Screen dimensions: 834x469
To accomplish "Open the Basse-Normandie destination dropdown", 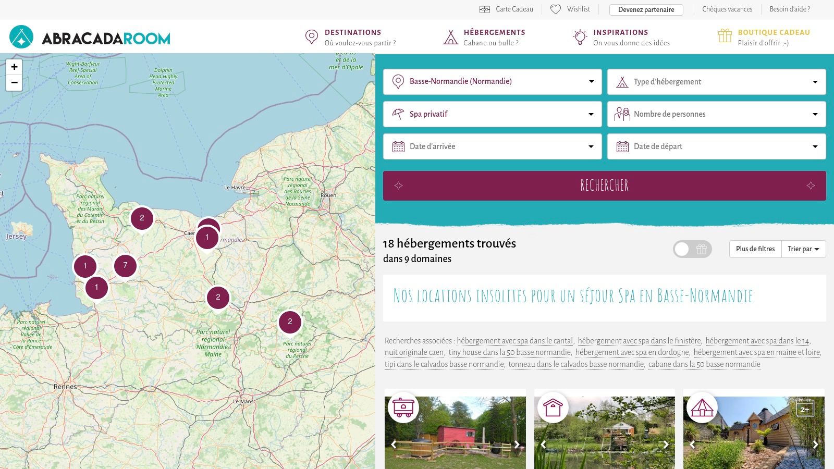I will coord(493,82).
